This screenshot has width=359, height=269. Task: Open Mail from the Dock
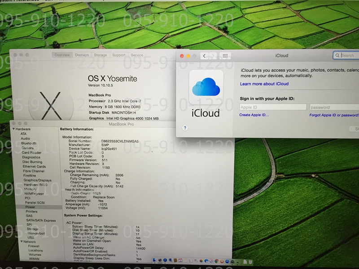coord(170,260)
